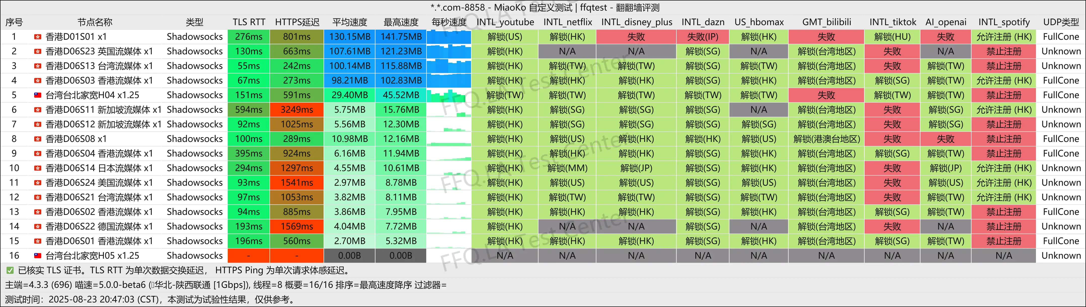Click the flag icon beside 香港D06S14 日本流媒体
This screenshot has height=307, width=1086.
point(37,168)
